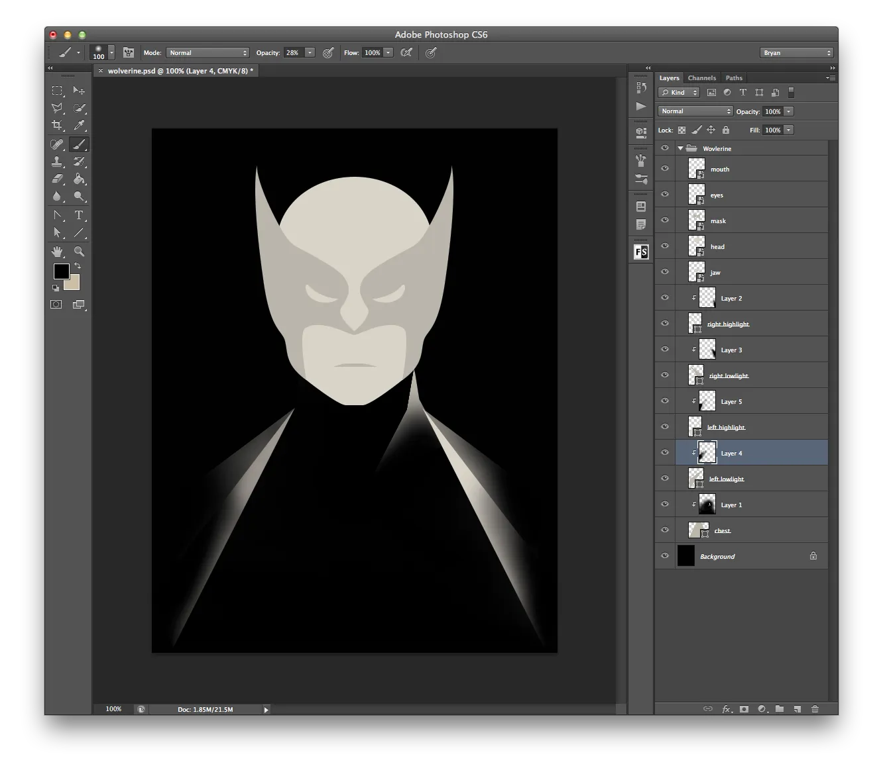The image size is (883, 774).
Task: Hide the head layer
Action: pos(665,246)
